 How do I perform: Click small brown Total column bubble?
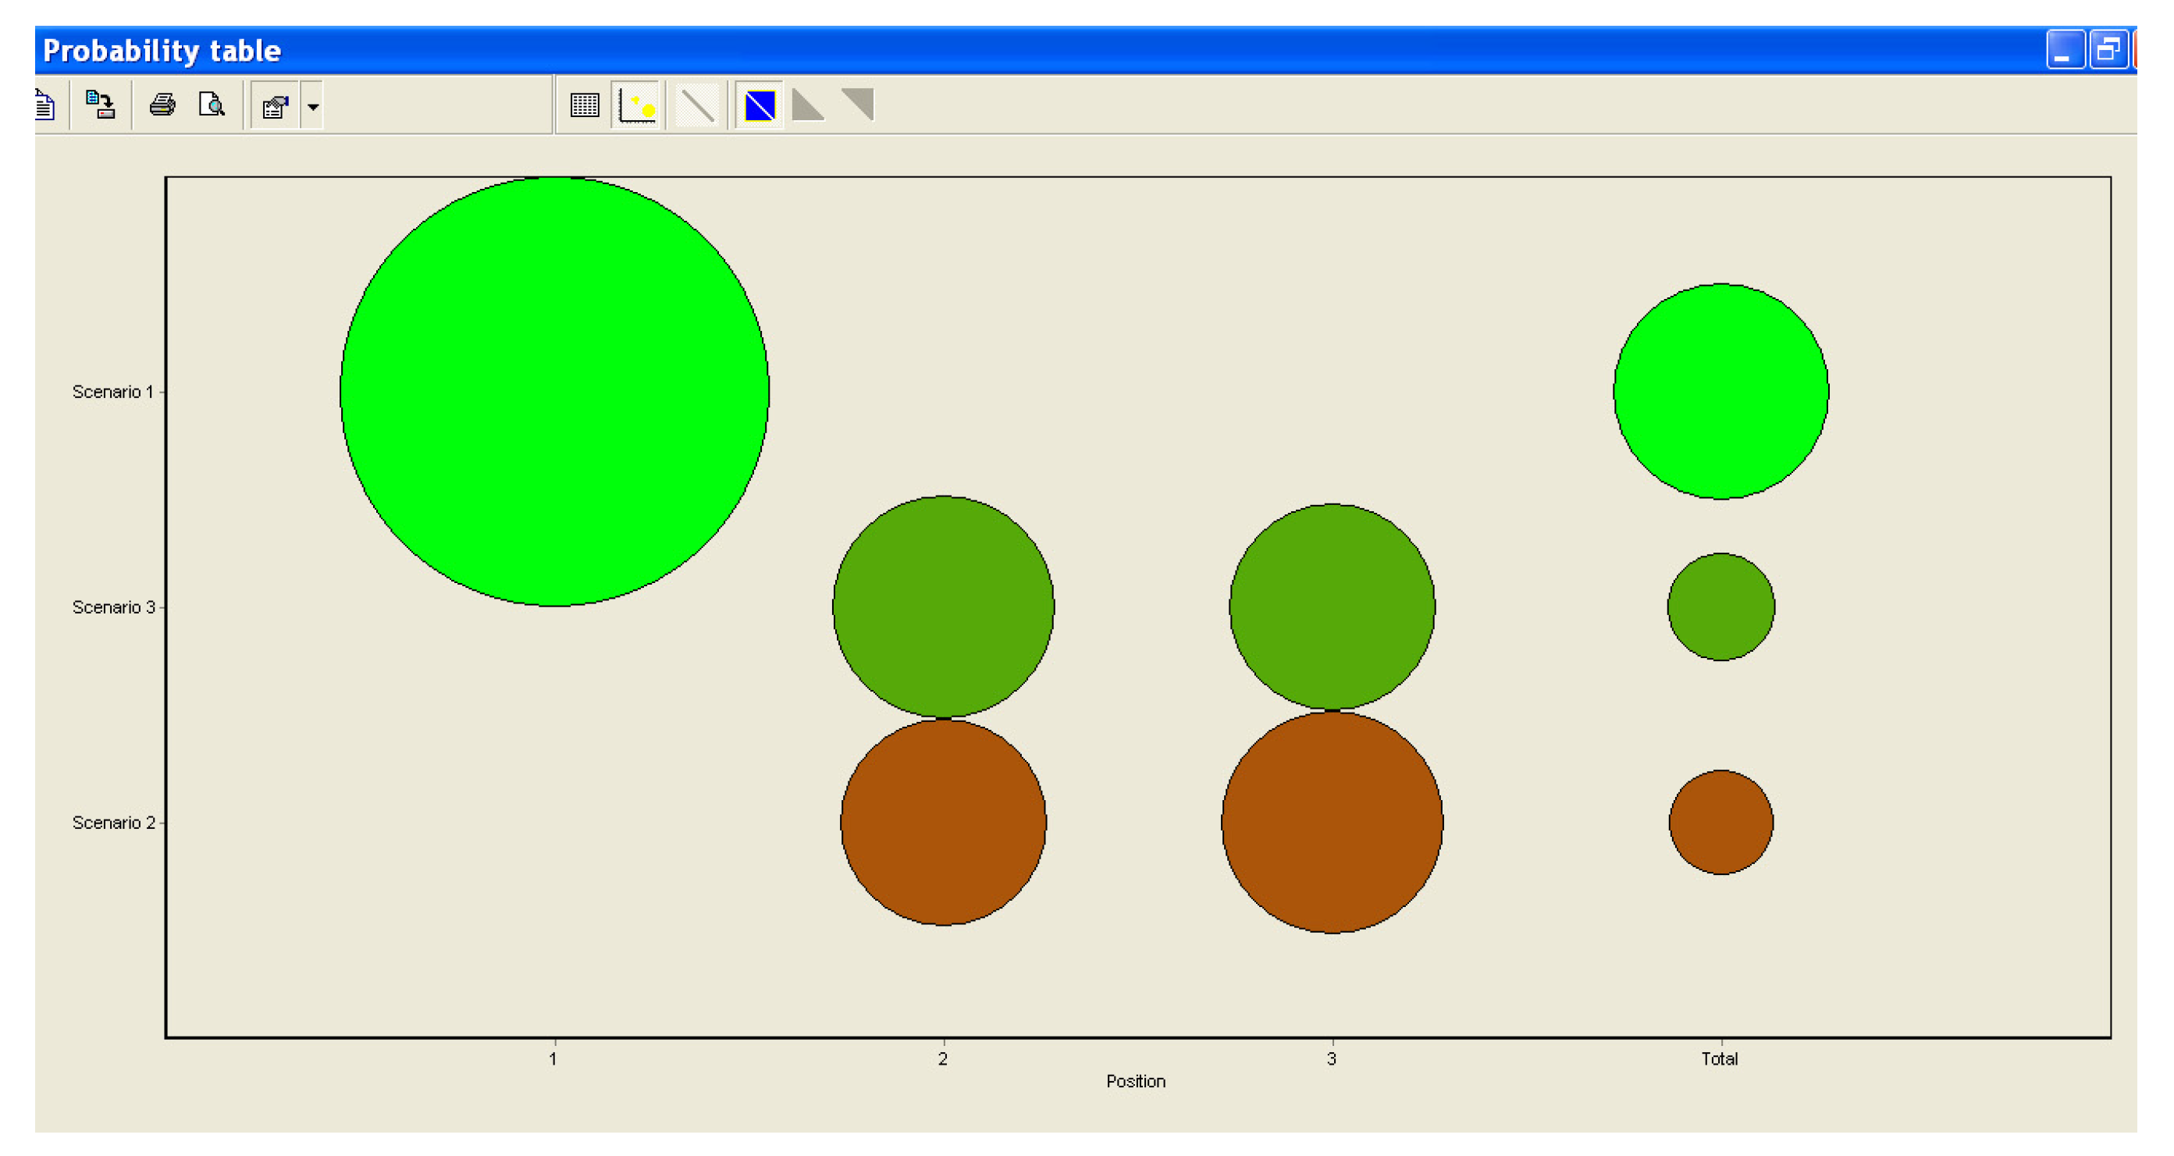pos(1720,822)
